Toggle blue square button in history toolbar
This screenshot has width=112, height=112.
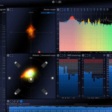coord(21,101)
